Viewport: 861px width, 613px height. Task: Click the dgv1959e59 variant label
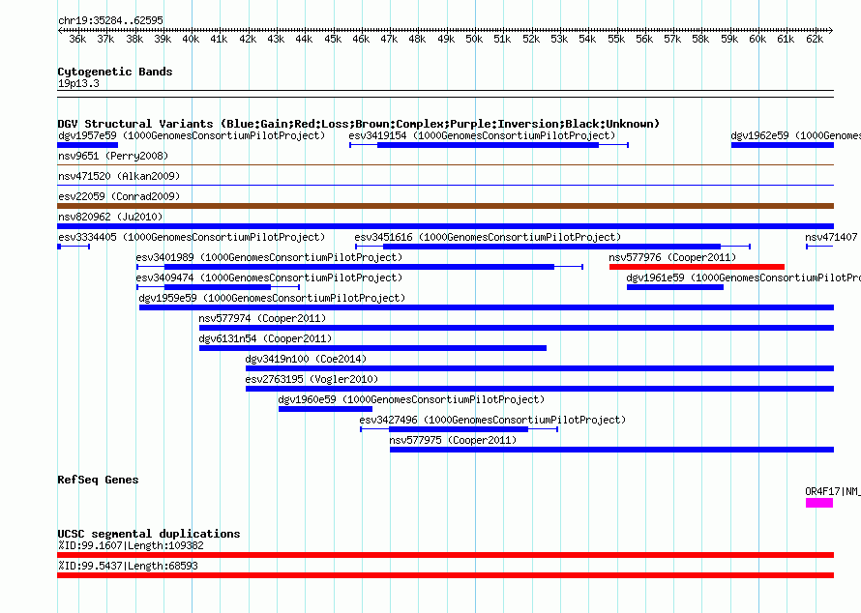point(272,298)
